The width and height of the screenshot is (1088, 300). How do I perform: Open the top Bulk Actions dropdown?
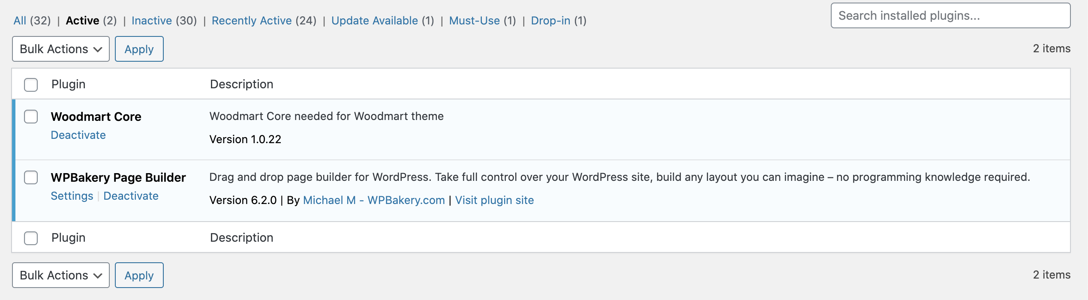pyautogui.click(x=61, y=49)
